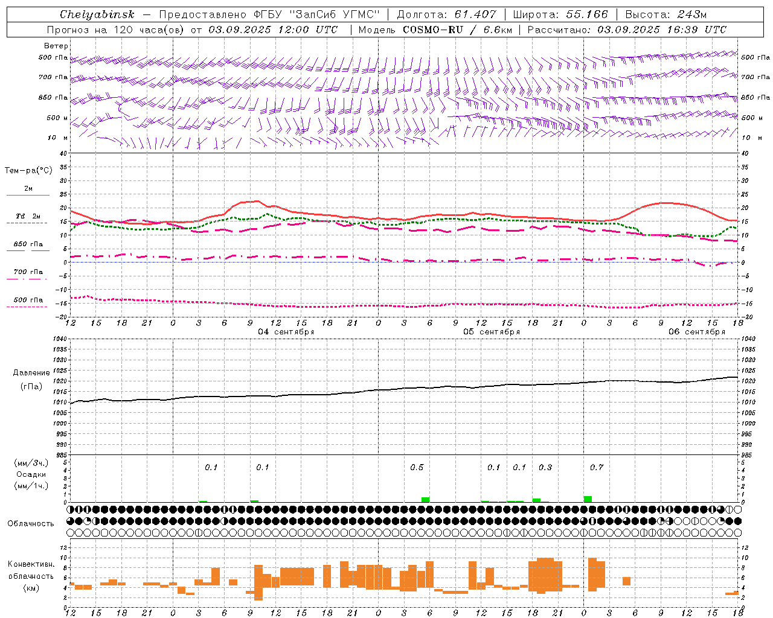
Task: Click the "Высота: 243м" elevation value
Action: pyautogui.click(x=666, y=14)
